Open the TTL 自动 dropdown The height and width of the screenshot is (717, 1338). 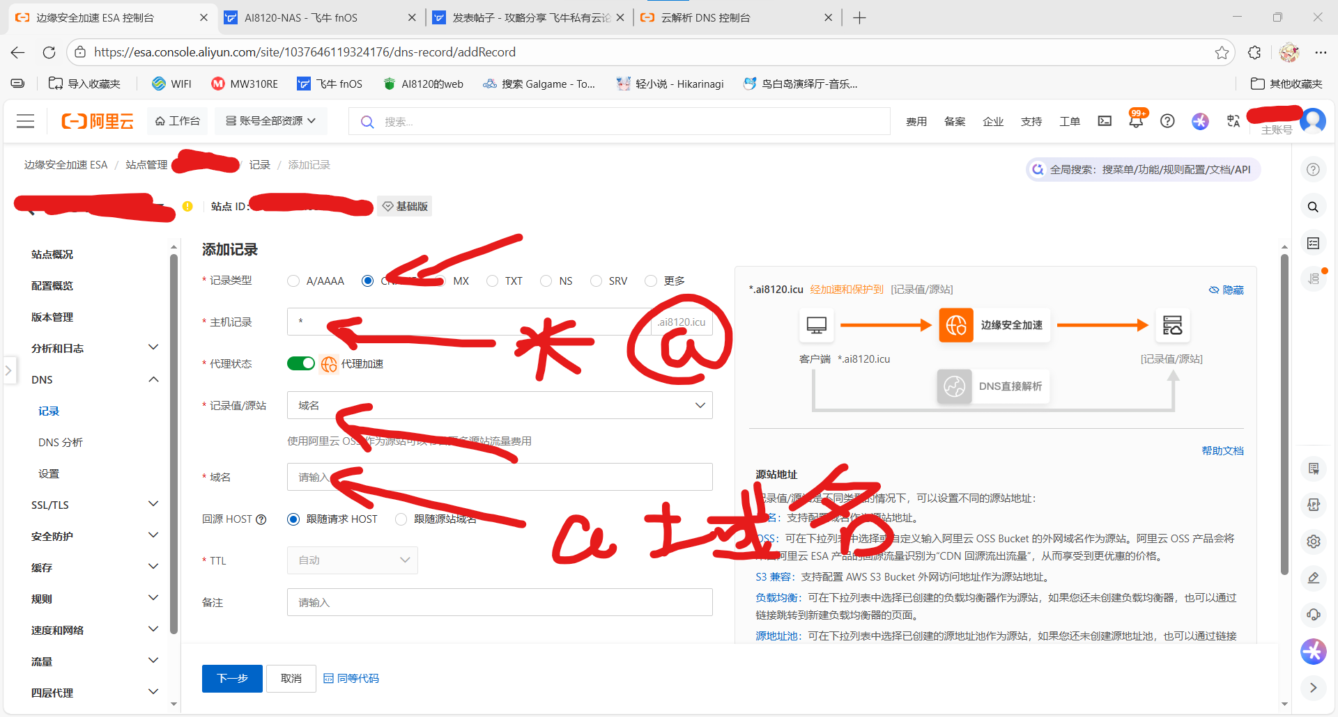point(353,560)
